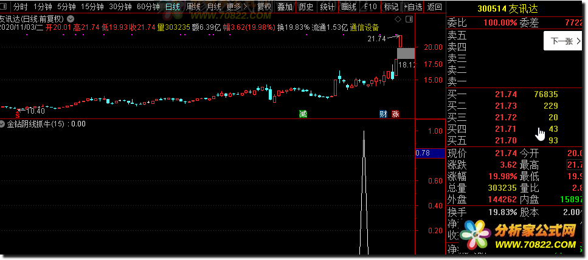
Task: Click the 卖一 row label
Action: (457, 81)
